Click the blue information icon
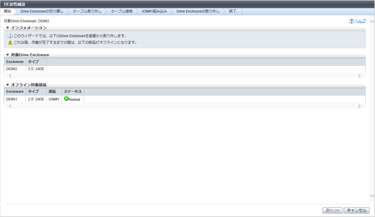Viewport: 375px width, 217px height. click(x=10, y=36)
